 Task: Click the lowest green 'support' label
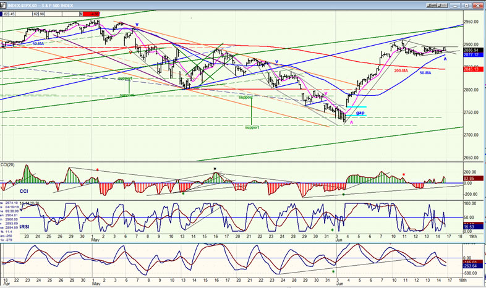click(x=252, y=127)
